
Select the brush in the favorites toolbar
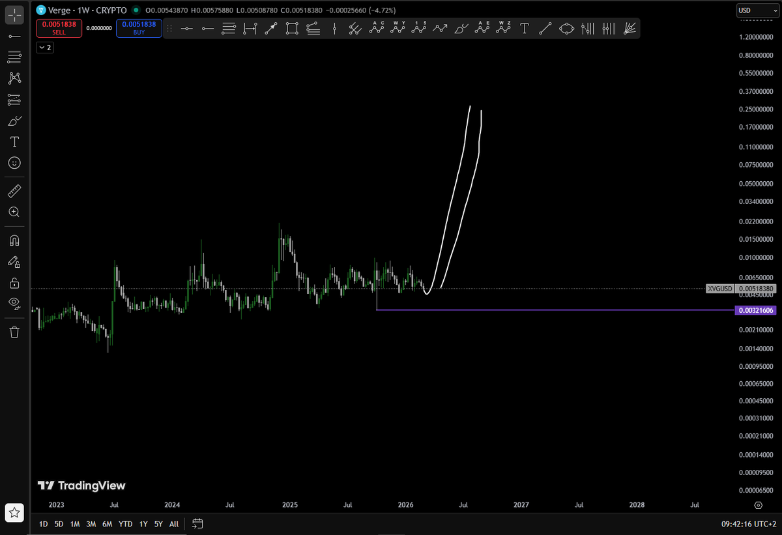point(461,29)
